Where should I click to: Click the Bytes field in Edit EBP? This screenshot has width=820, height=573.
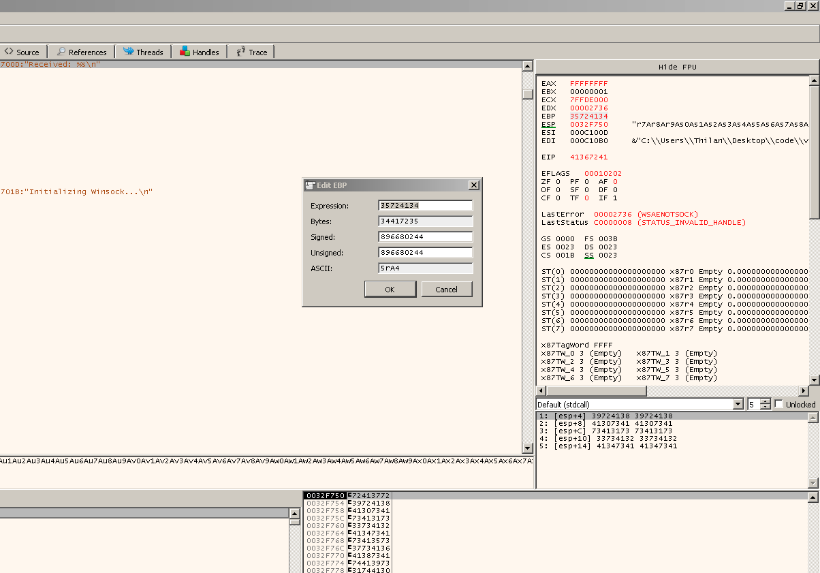(426, 221)
